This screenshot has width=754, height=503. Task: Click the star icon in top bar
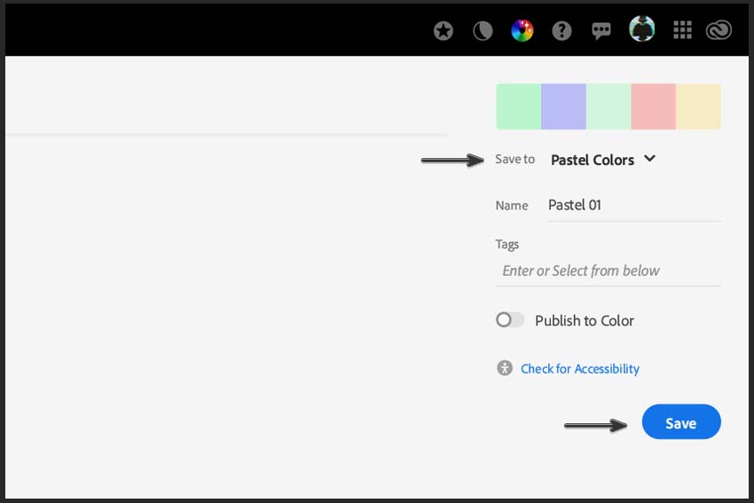[x=443, y=31]
